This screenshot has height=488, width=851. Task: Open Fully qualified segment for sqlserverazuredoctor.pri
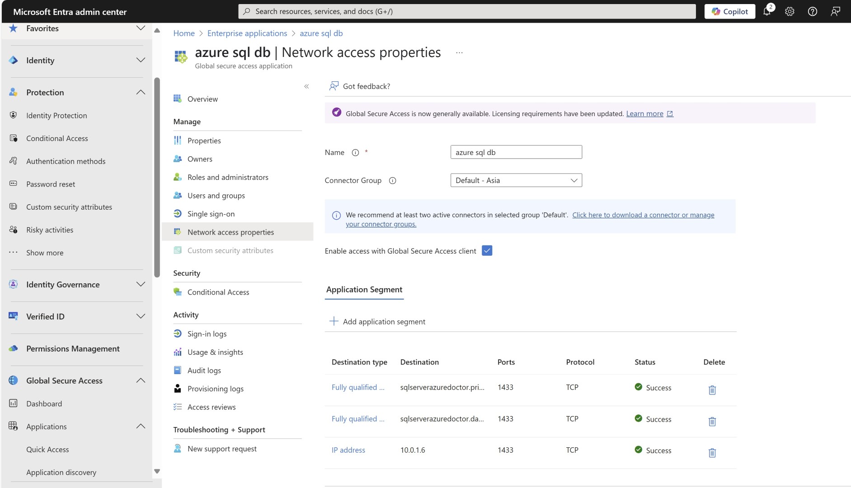click(x=358, y=388)
